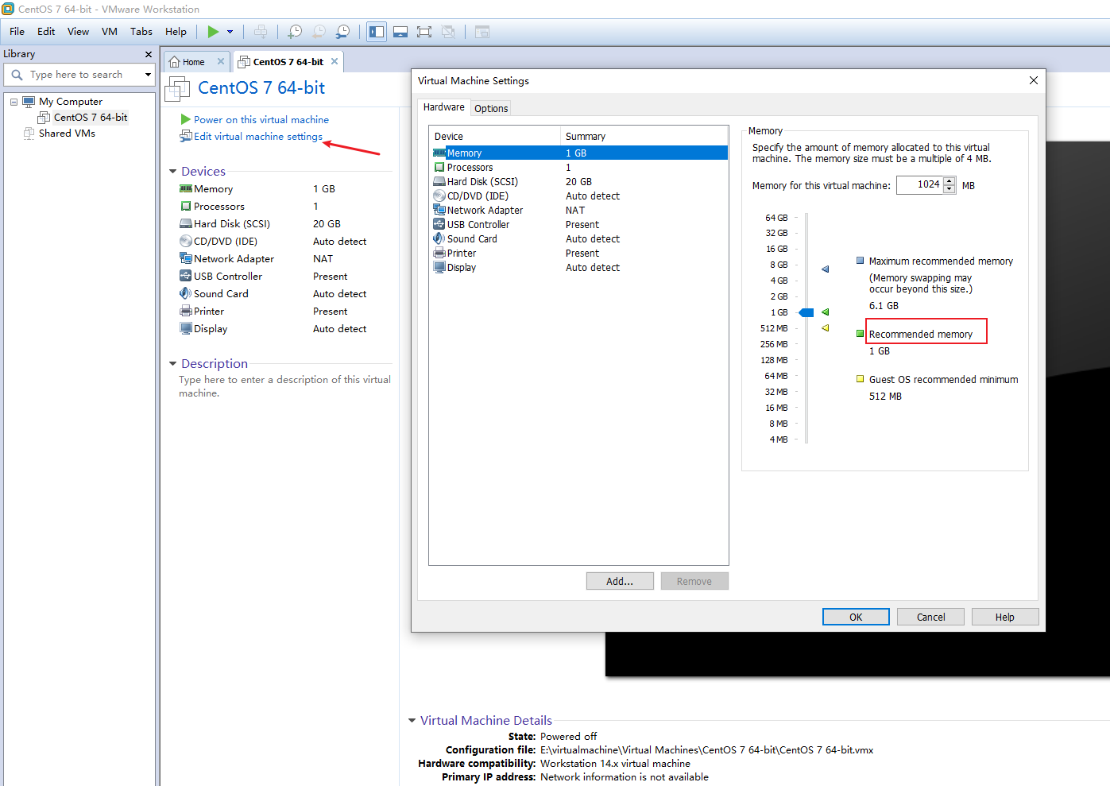Open the Edit menu
The image size is (1110, 786).
point(46,32)
